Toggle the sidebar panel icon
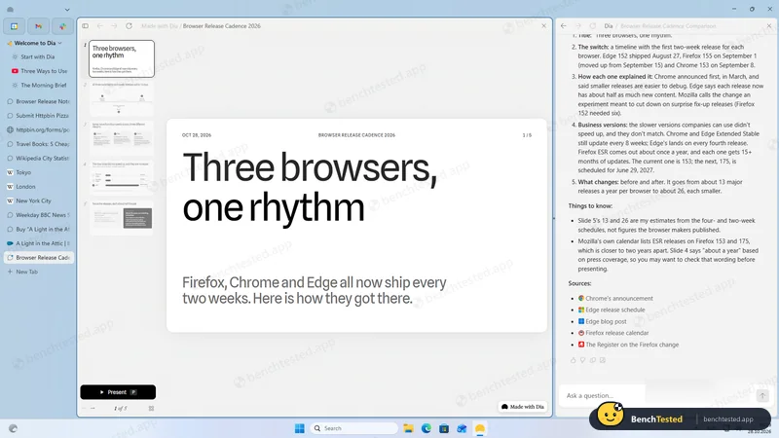Viewport: 779px width, 438px height. pyautogui.click(x=86, y=26)
